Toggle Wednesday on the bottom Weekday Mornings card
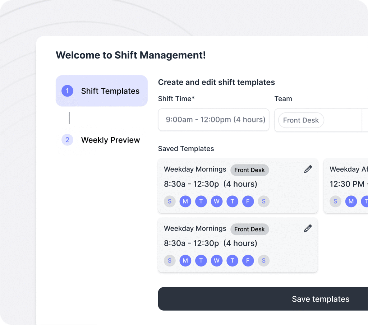 click(217, 261)
